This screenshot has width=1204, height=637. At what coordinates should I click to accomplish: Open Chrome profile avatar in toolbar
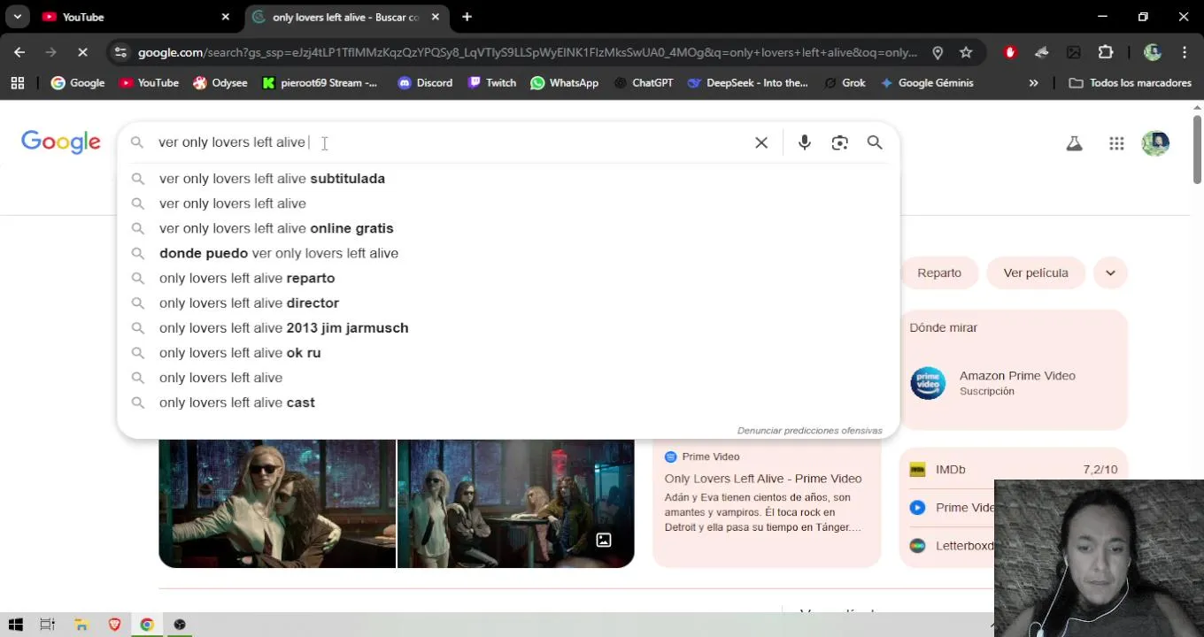(1153, 52)
